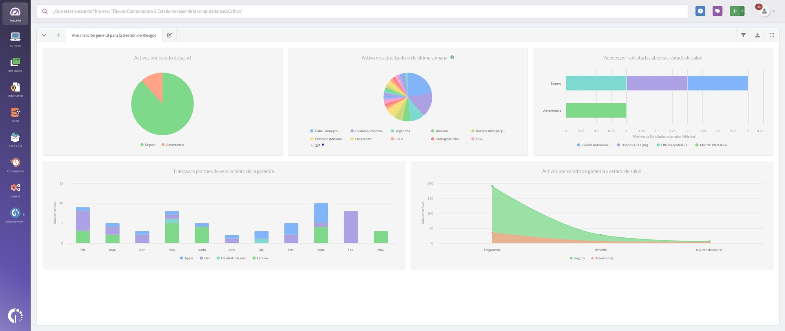Click the green Advertencia horizontal bar
The height and width of the screenshot is (331, 785).
tap(596, 111)
